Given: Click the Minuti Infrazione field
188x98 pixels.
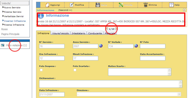Looking at the screenshot, I should [85, 58].
